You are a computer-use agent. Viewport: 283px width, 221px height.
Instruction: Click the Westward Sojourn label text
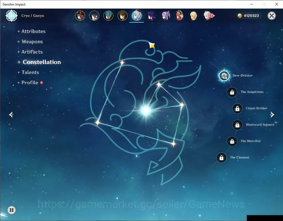260,125
